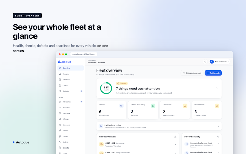The height and width of the screenshot is (154, 246).
Task: Click the Trailers icon in the sidebar
Action: [x=60, y=137]
